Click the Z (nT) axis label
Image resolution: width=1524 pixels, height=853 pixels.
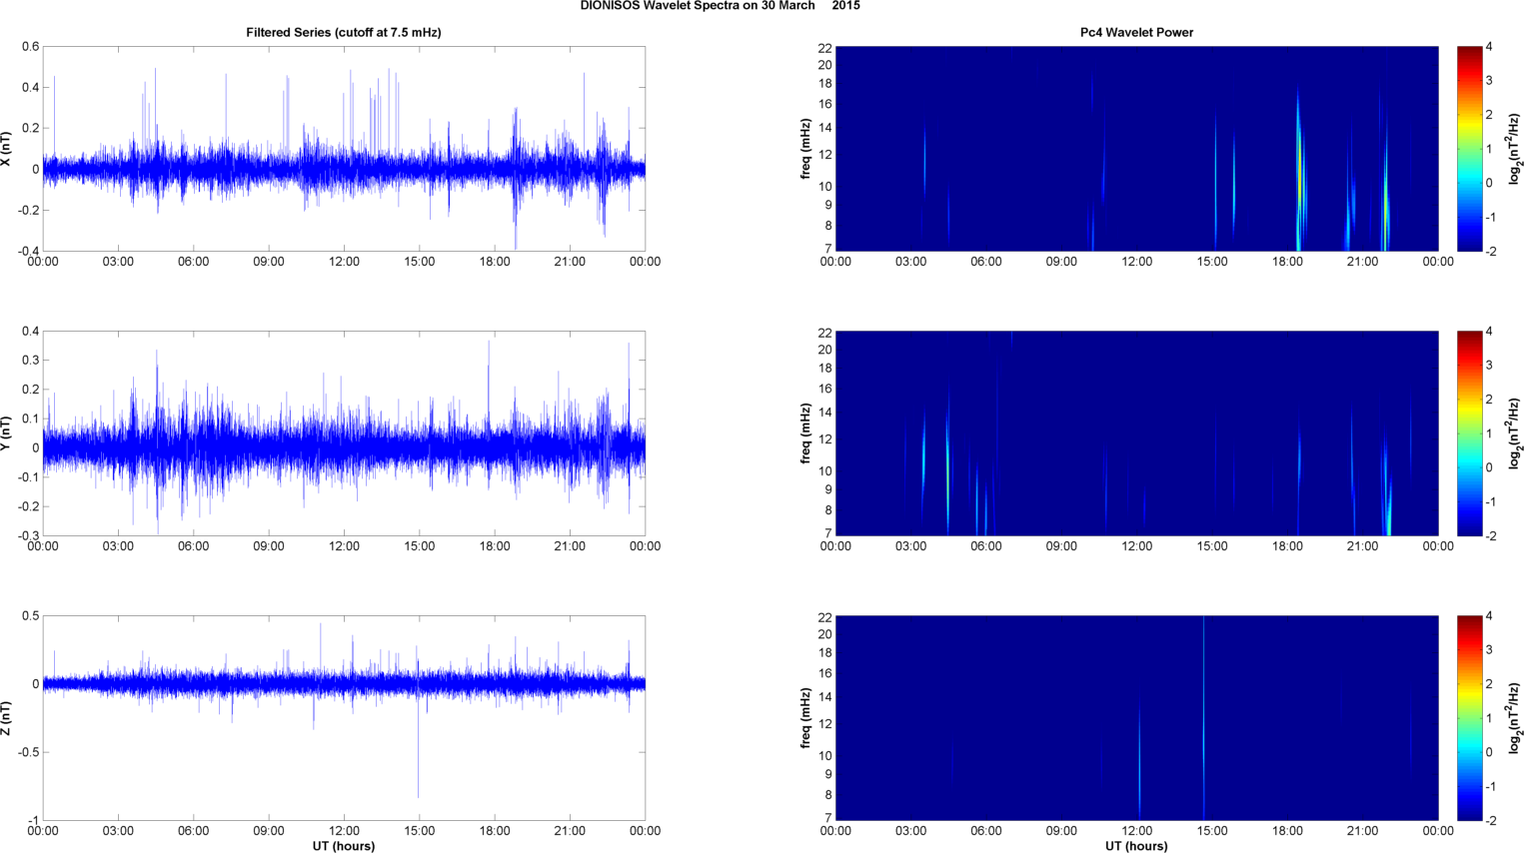pos(7,718)
